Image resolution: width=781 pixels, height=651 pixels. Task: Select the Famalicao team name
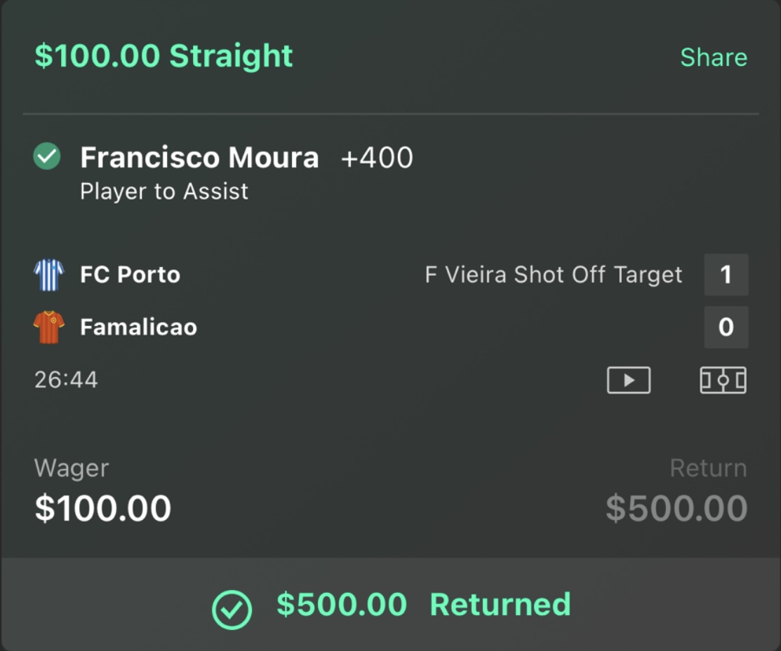point(138,327)
